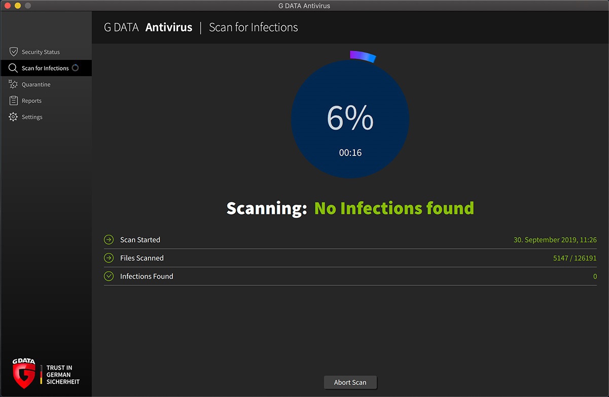
Task: Click the 00:16 elapsed timer
Action: [350, 153]
